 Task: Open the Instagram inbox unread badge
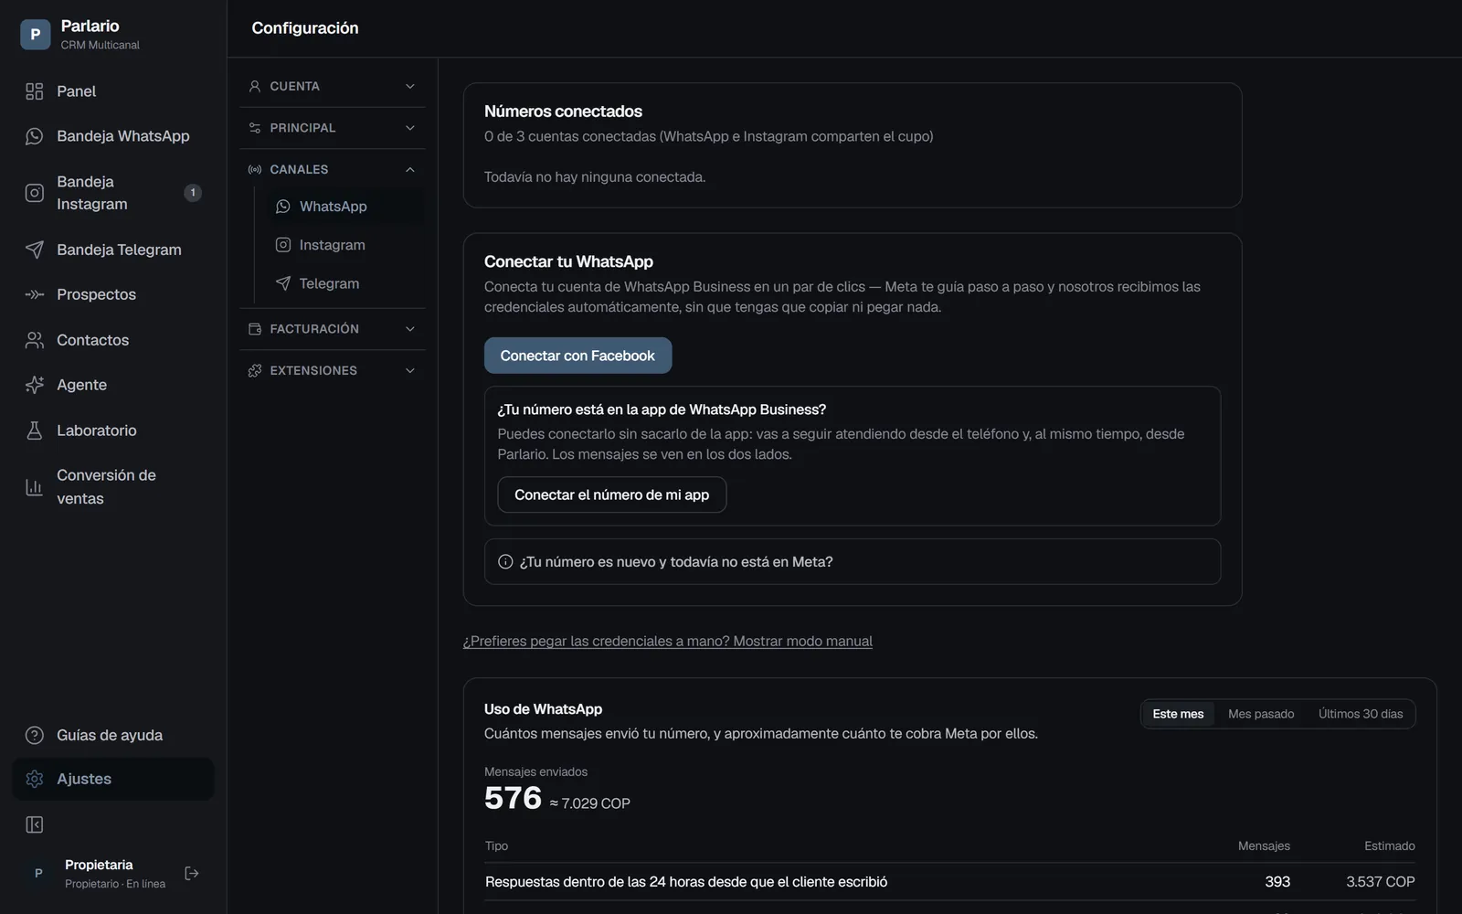tap(193, 193)
